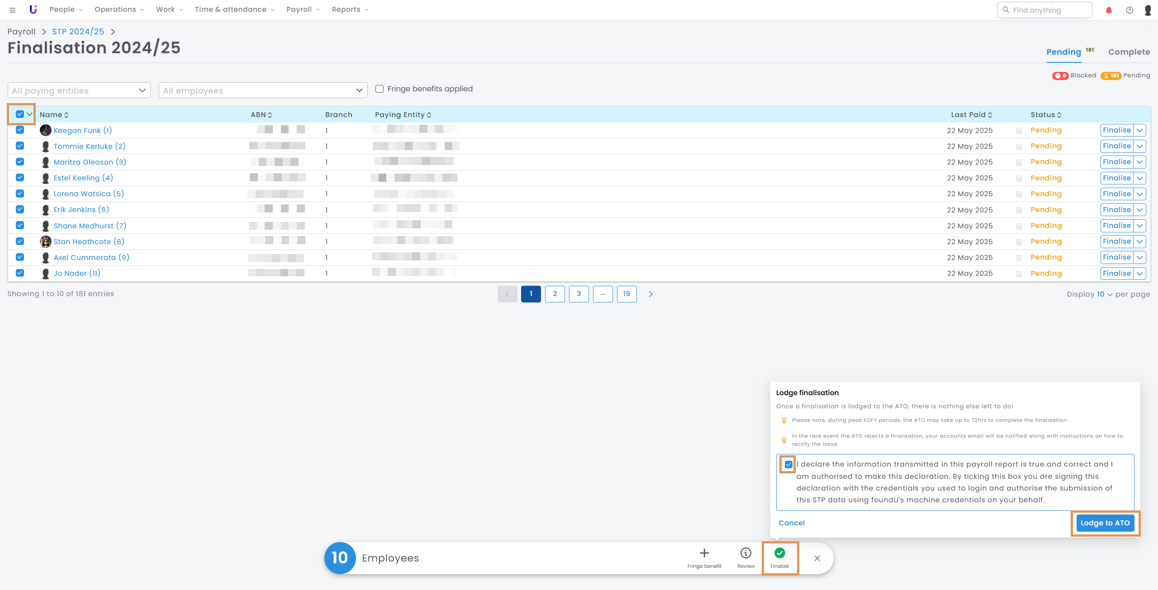This screenshot has height=590, width=1158.
Task: Untick the ATO declaration checkbox
Action: tap(788, 464)
